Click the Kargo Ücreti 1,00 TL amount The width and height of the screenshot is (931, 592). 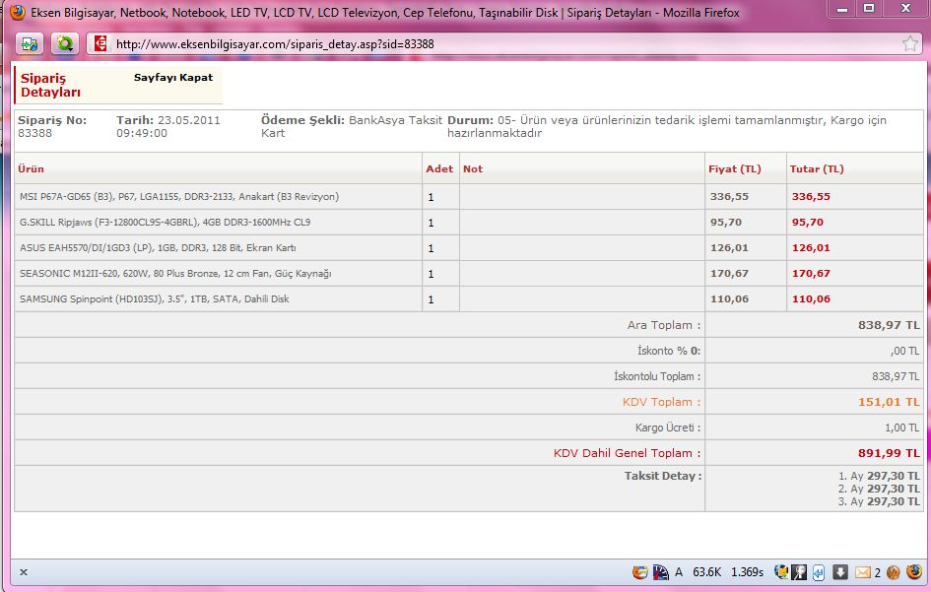pos(901,428)
